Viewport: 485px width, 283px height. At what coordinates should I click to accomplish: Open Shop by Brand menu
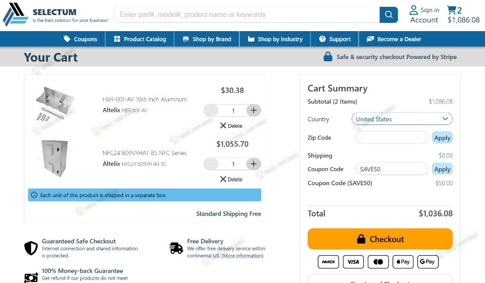pos(207,39)
